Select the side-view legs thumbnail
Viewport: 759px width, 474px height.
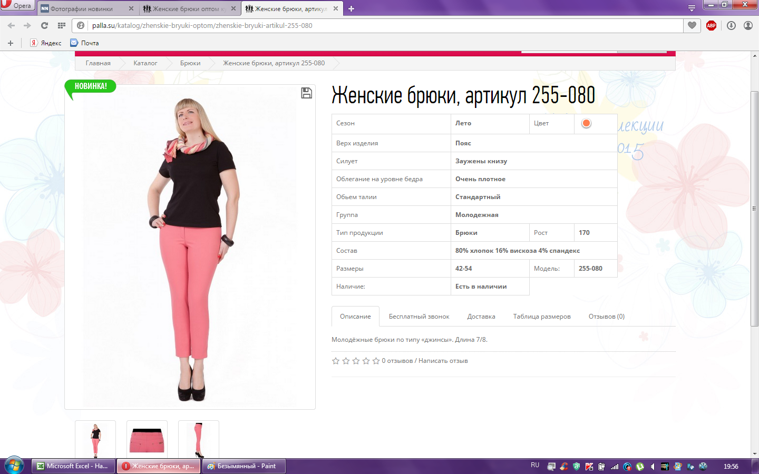click(x=199, y=440)
